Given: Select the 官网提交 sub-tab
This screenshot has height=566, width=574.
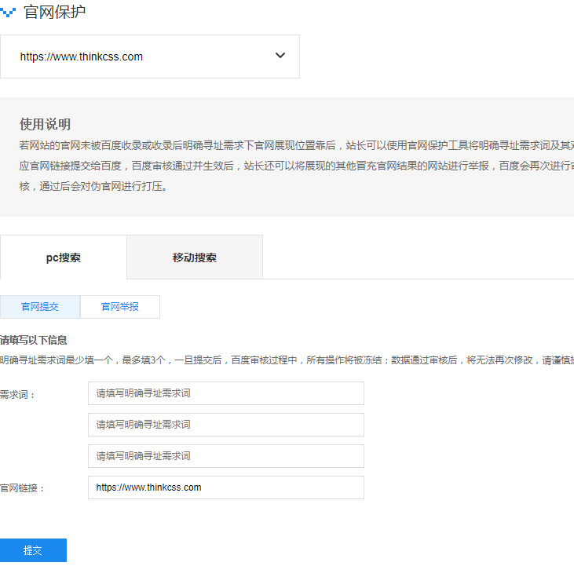Looking at the screenshot, I should tap(40, 307).
